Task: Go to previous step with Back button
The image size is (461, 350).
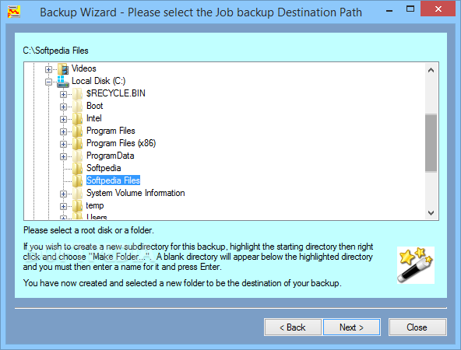Action: (293, 327)
